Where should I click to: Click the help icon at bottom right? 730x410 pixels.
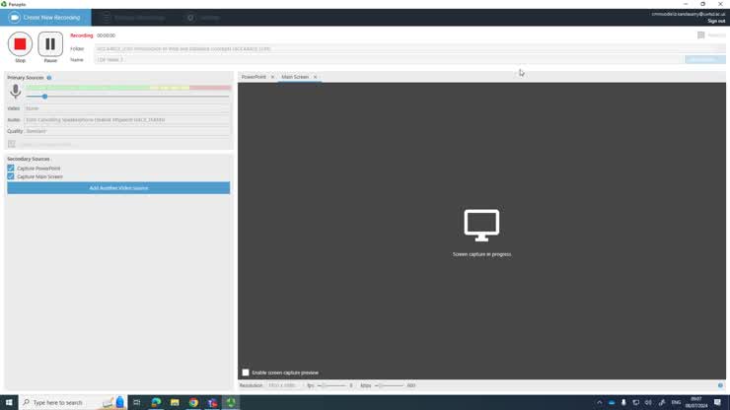point(720,385)
